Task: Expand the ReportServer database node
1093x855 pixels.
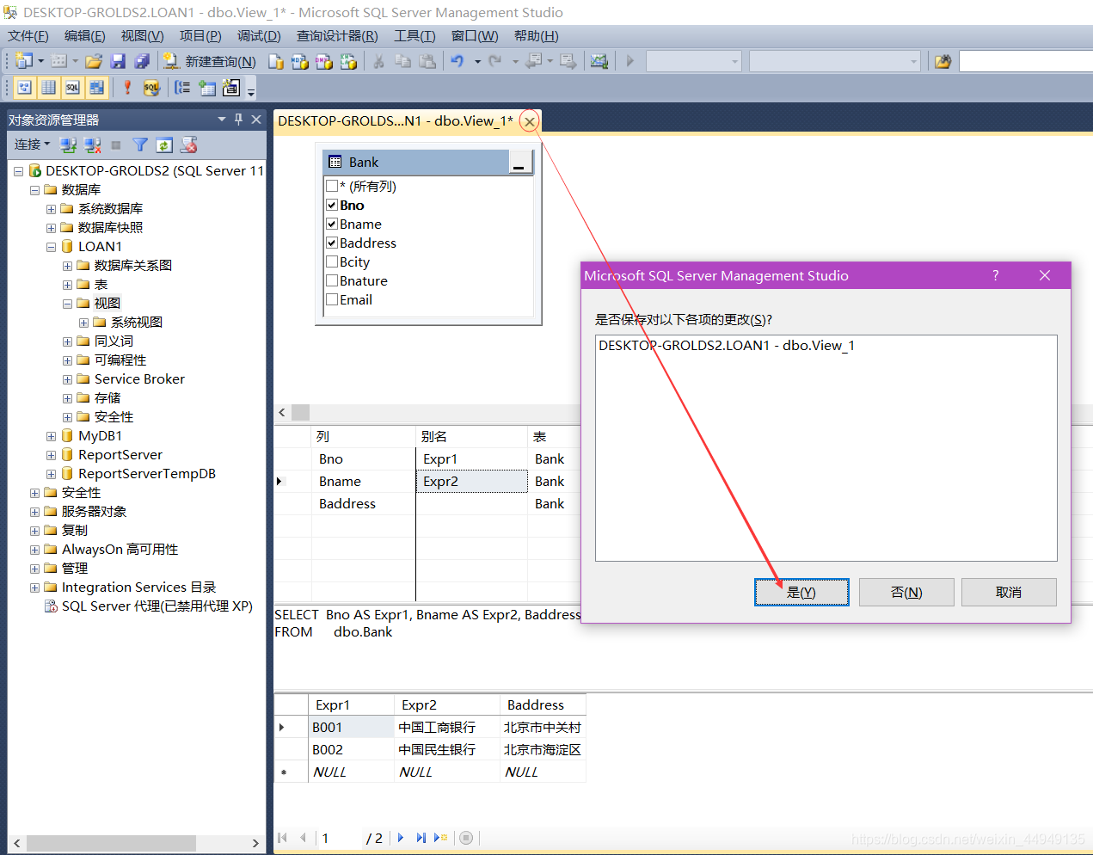Action: (51, 455)
